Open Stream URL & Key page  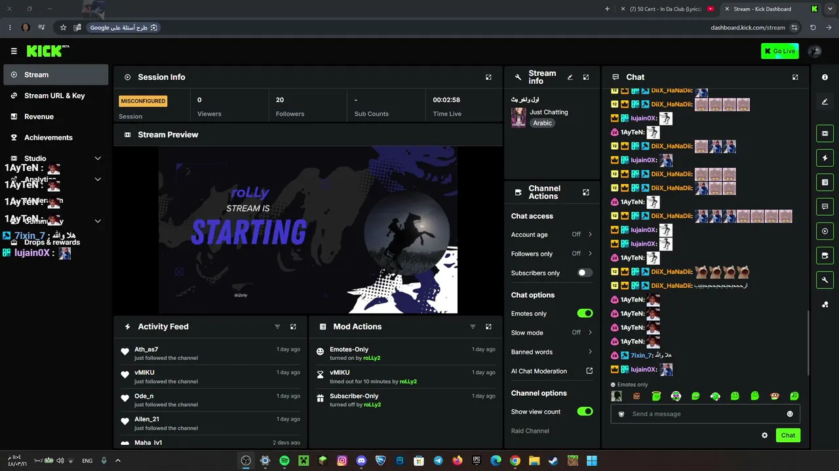pos(56,96)
